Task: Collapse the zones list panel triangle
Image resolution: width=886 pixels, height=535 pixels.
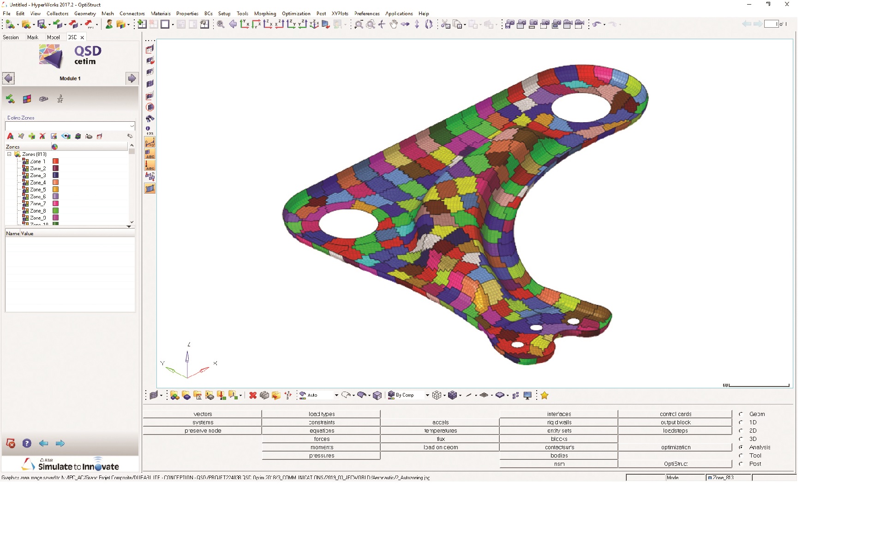Action: pyautogui.click(x=129, y=226)
